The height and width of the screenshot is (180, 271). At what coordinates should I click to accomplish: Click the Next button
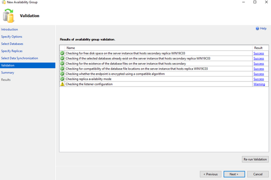[x=234, y=174]
